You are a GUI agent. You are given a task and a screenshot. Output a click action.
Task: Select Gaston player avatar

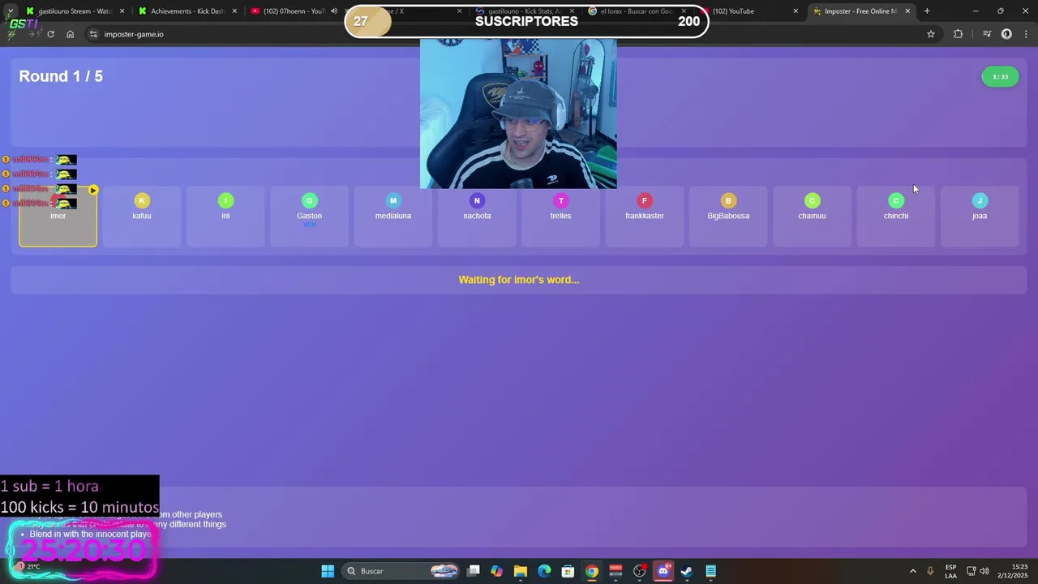[309, 200]
